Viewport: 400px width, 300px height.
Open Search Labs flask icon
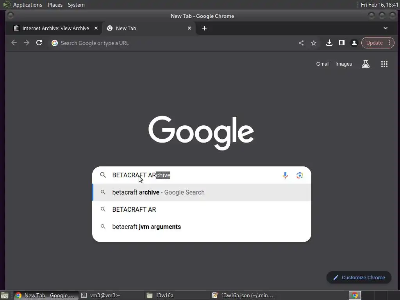(x=366, y=64)
